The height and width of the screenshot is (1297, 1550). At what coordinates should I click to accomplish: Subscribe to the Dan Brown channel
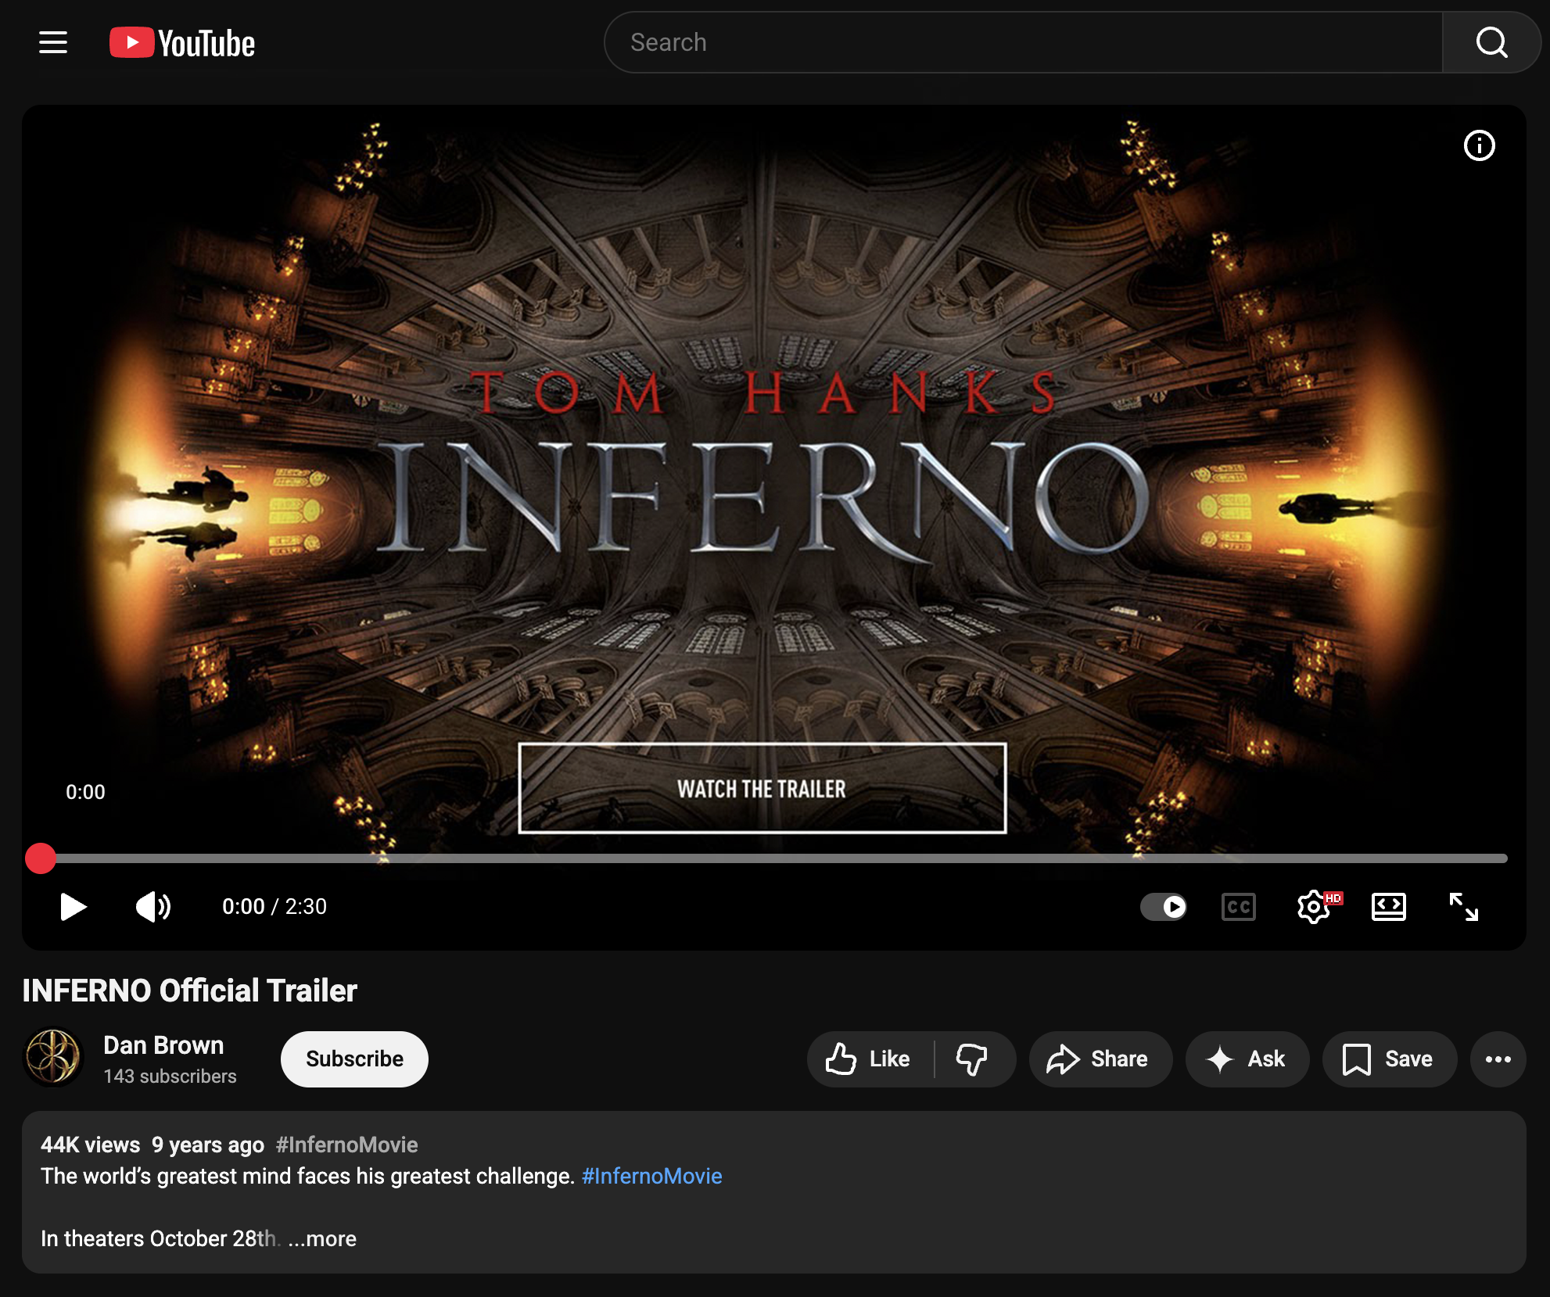tap(353, 1059)
